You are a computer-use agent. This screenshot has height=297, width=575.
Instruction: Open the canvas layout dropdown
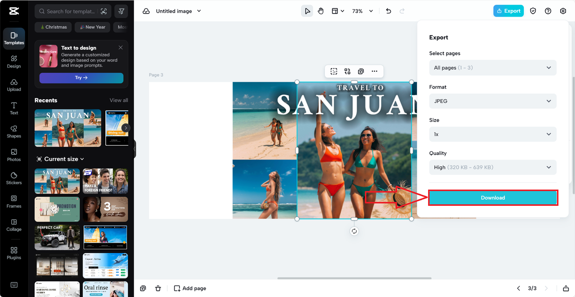click(x=338, y=11)
